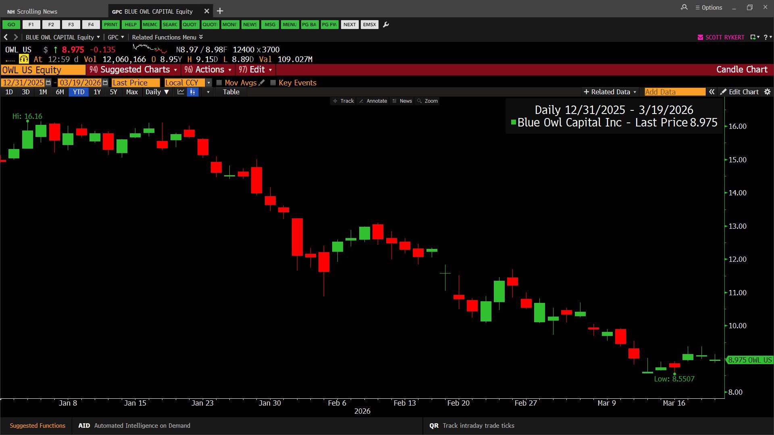Expand the Local CCY dropdown
774x435 pixels.
point(208,83)
